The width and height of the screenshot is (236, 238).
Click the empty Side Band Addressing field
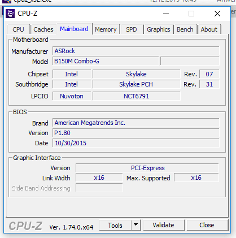(99, 188)
